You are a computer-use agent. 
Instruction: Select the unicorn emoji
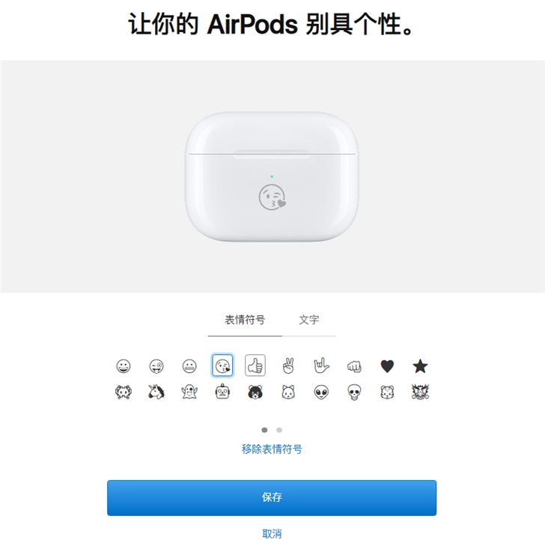pyautogui.click(x=156, y=392)
